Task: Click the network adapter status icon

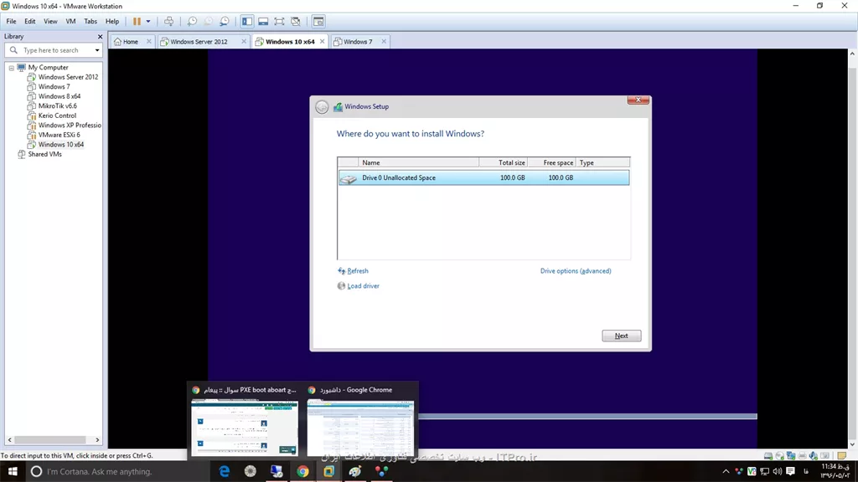Action: 791,456
